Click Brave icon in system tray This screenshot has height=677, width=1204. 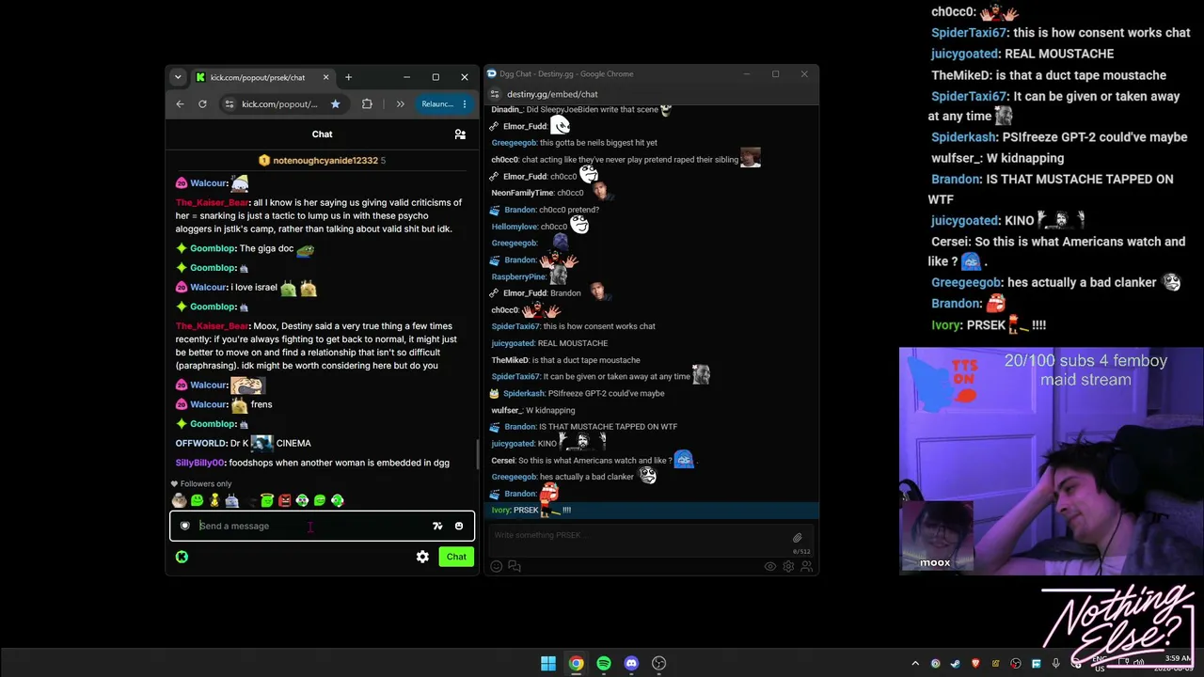pos(975,664)
